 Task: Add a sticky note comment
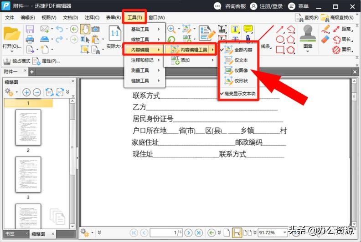click(x=248, y=29)
